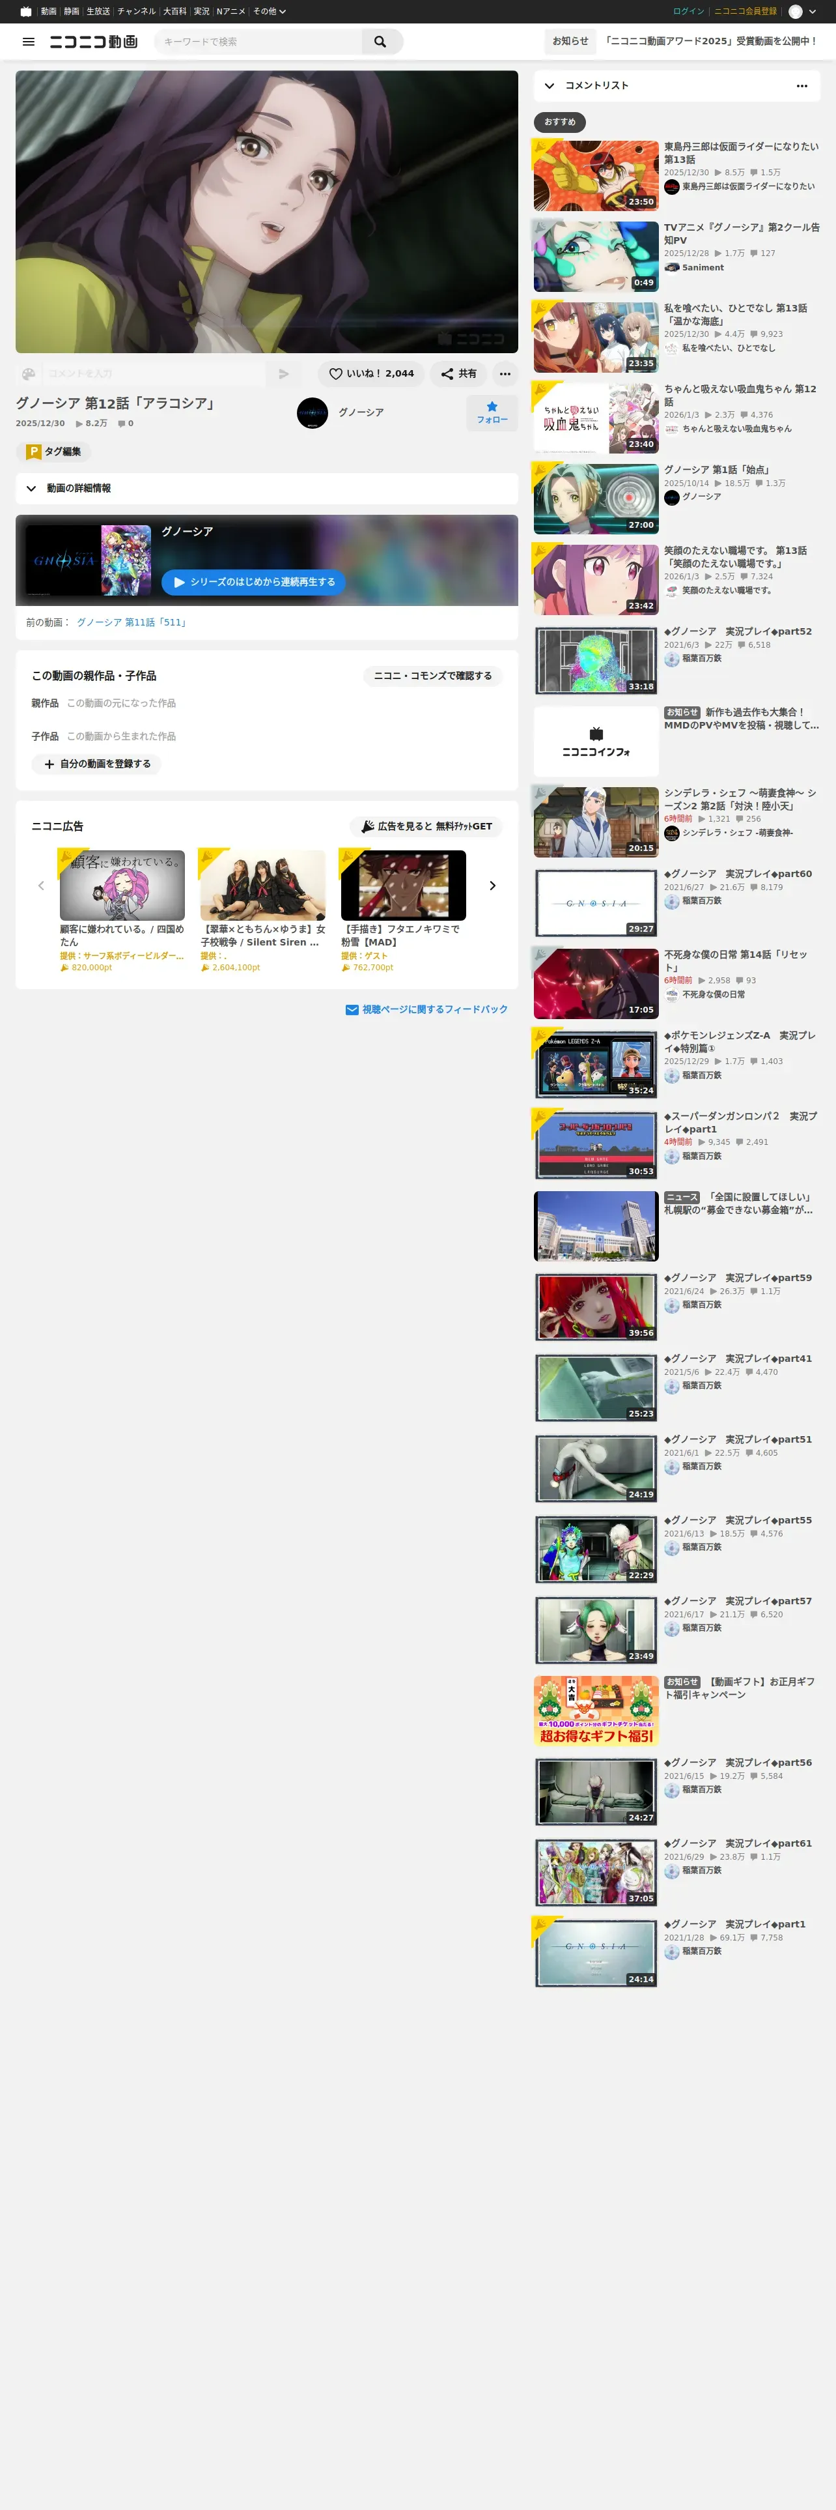Send comment with arrow icon
Image resolution: width=836 pixels, height=2510 pixels.
pos(283,374)
